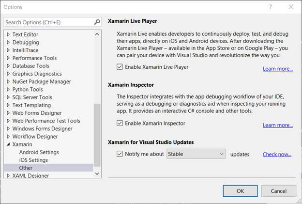
Task: Open Learn more link for Live Player
Action: [278, 69]
